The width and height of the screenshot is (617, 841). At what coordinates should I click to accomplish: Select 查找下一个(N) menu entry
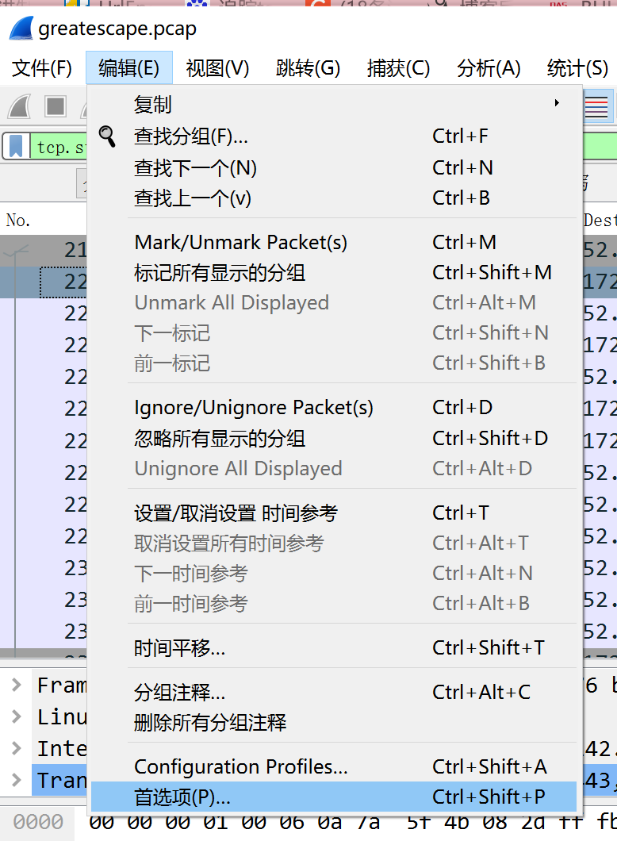(333, 168)
